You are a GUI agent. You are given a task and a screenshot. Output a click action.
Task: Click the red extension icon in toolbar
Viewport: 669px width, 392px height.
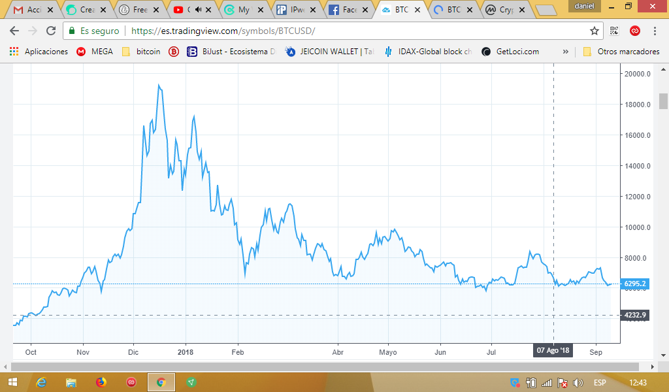(x=635, y=31)
